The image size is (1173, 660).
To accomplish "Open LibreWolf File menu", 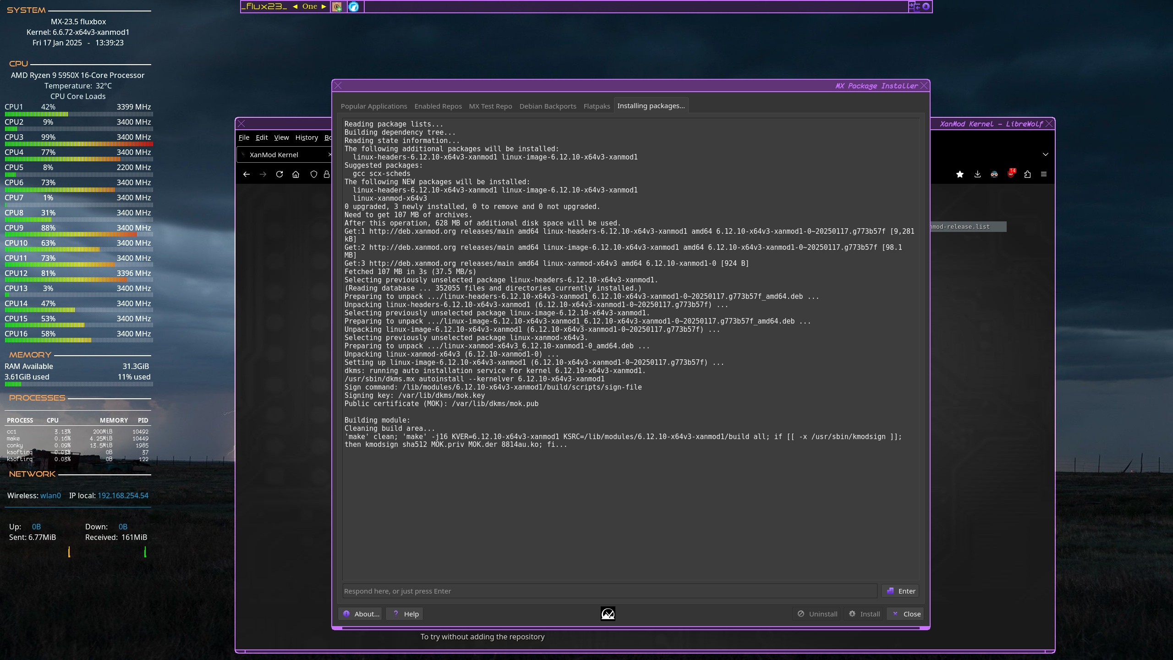I will point(244,137).
